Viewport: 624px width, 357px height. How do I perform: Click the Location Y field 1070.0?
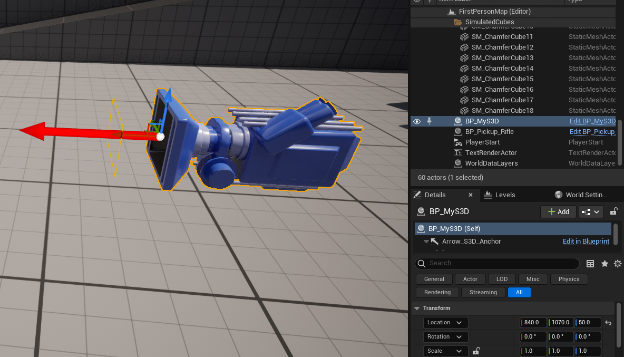[560, 323]
